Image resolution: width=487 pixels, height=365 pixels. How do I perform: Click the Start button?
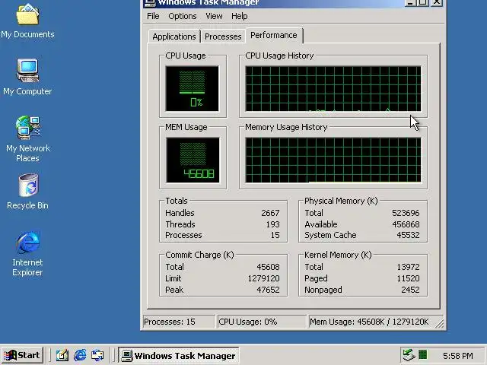coord(22,355)
